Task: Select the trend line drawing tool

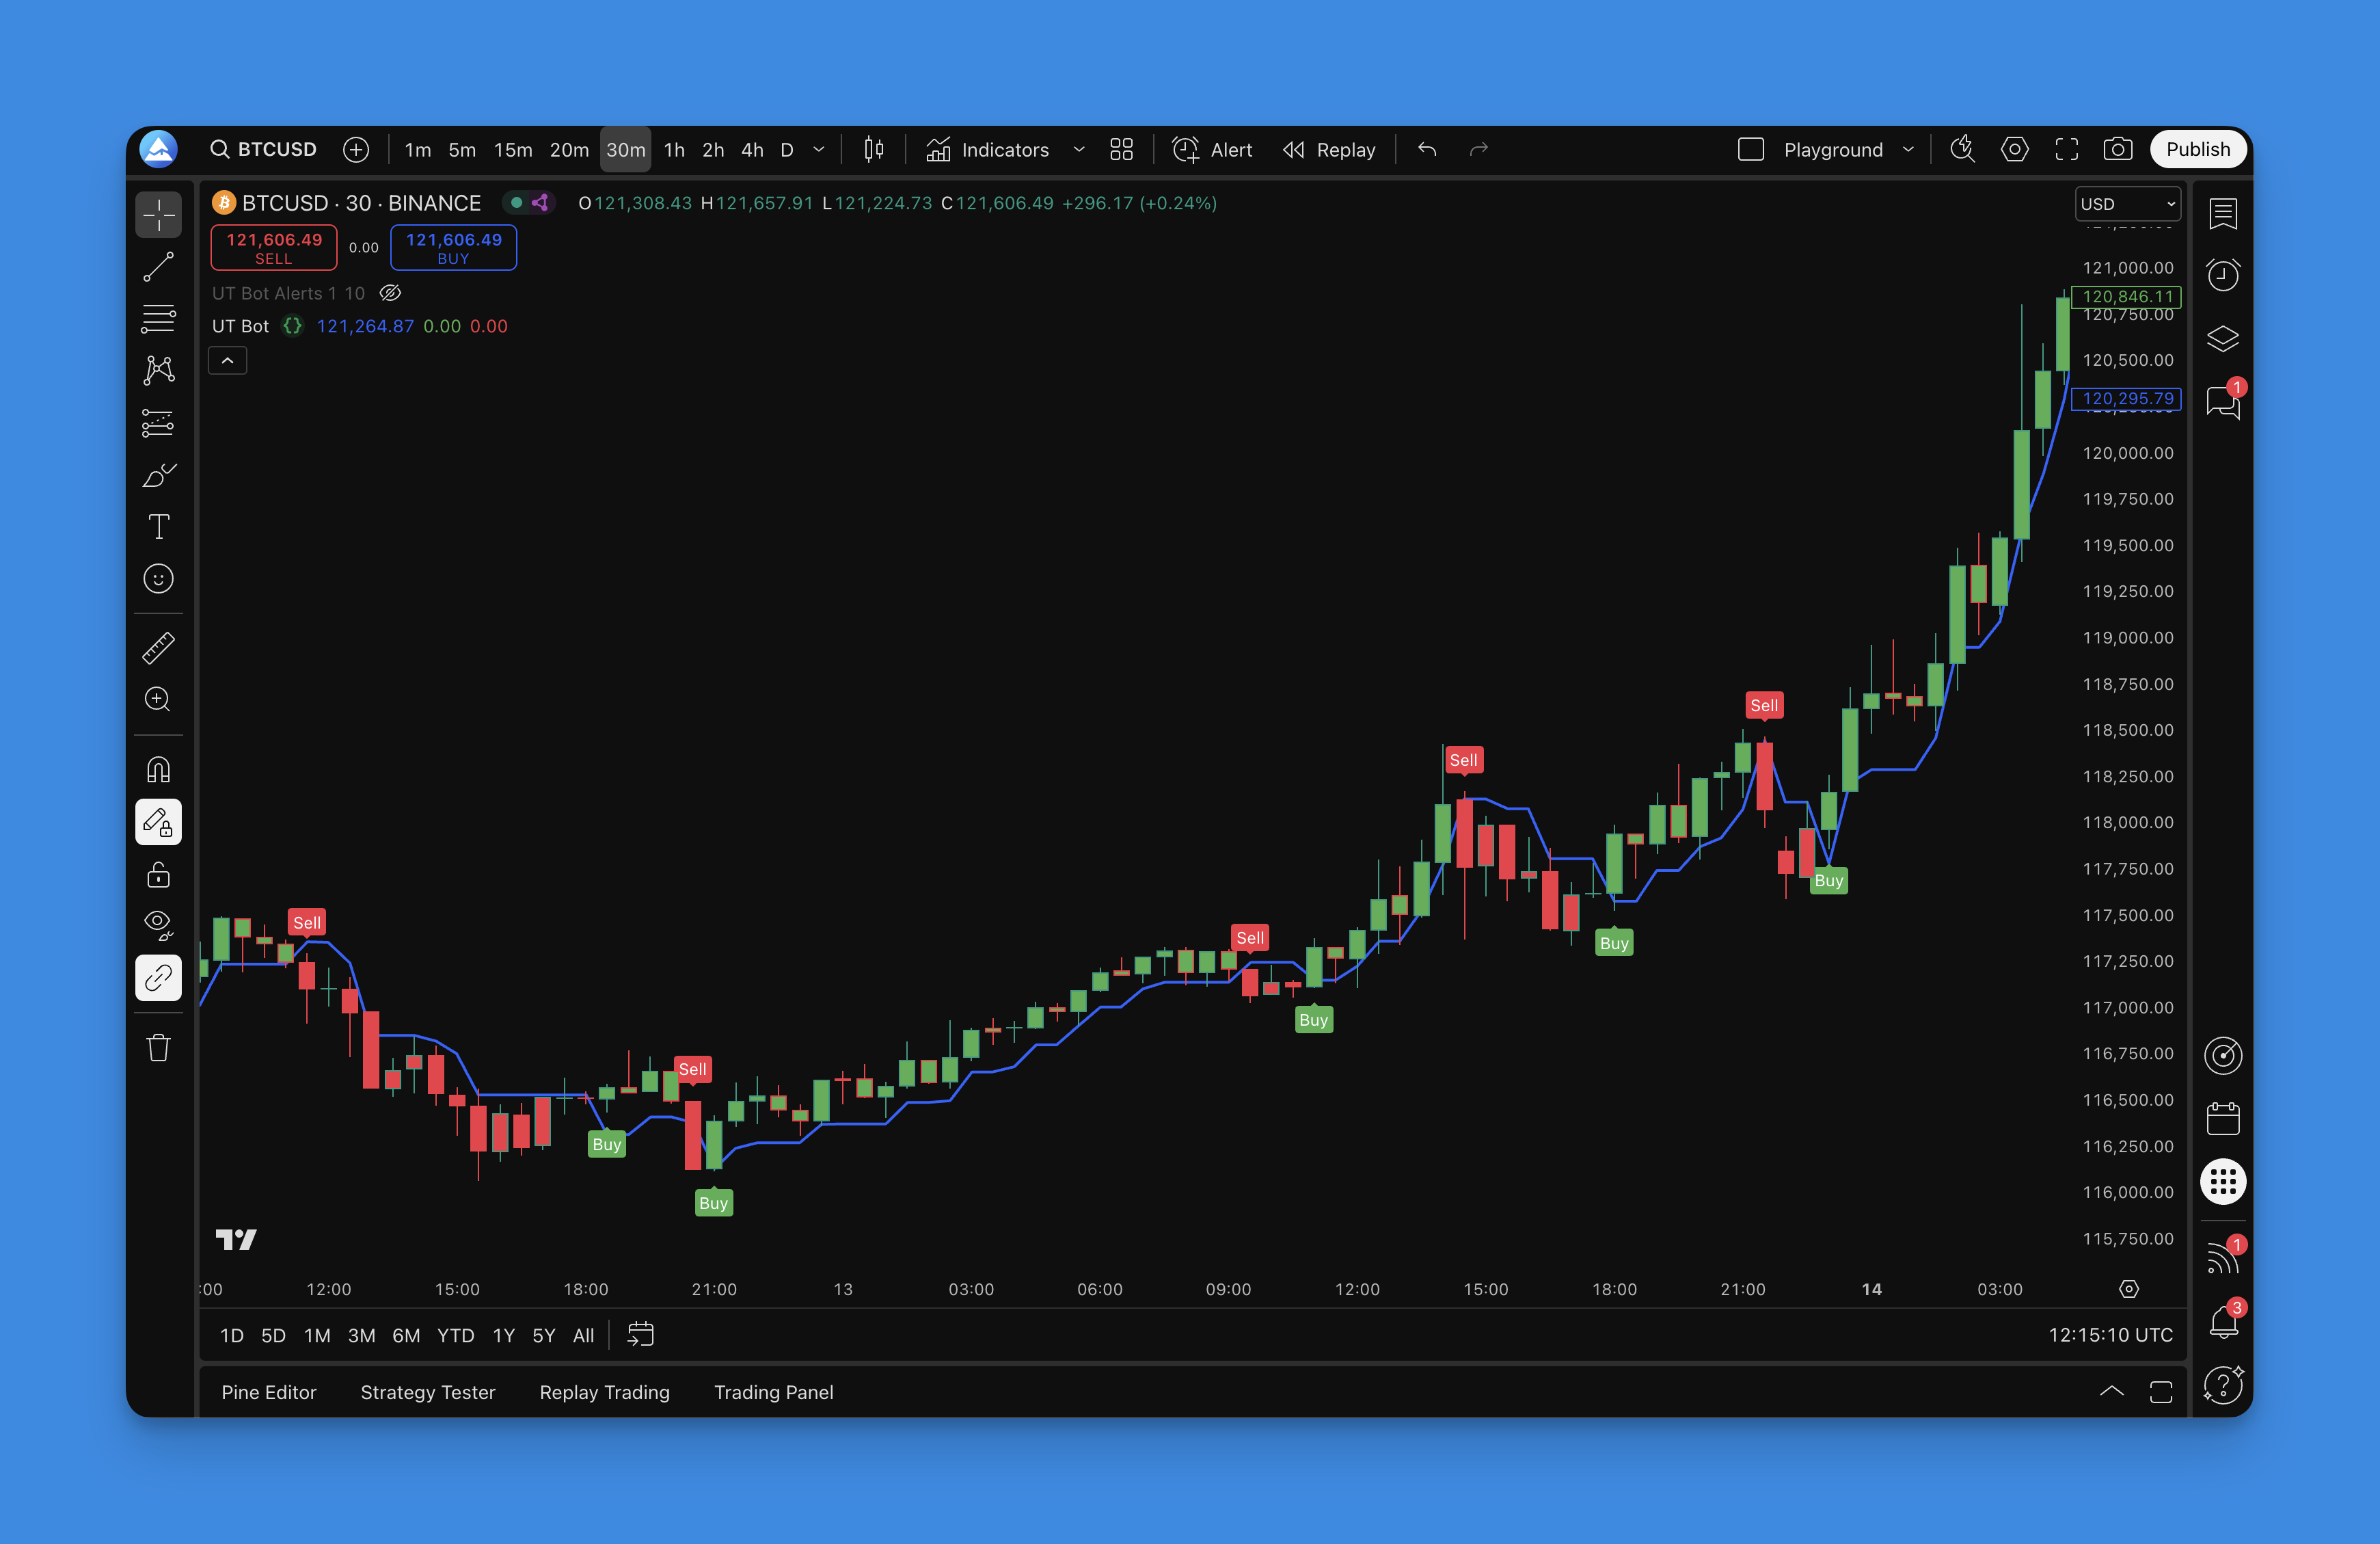Action: point(158,266)
